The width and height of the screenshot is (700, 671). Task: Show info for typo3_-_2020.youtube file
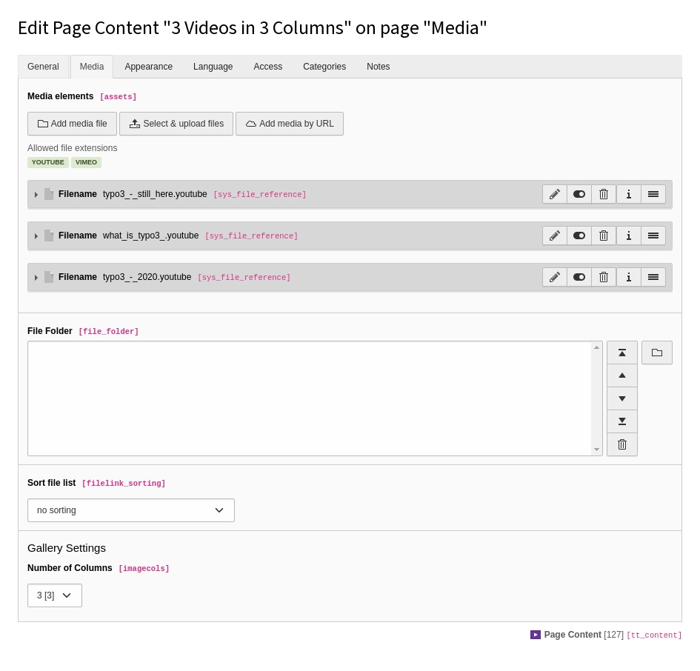click(x=629, y=277)
